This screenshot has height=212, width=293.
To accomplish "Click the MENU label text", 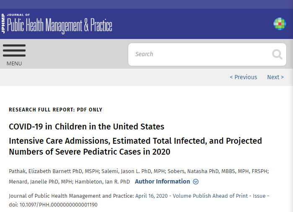I will [x=14, y=64].
